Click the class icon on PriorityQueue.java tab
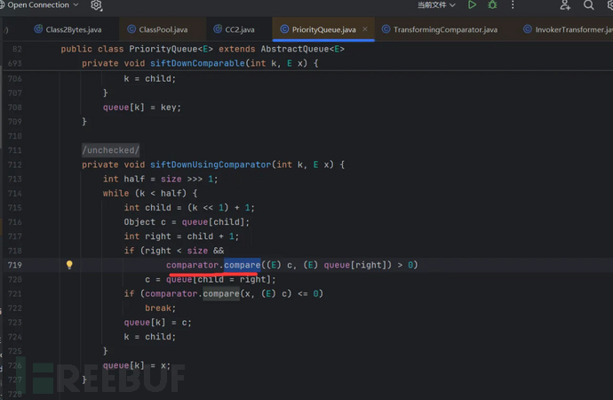The height and width of the screenshot is (400, 613). pyautogui.click(x=283, y=29)
